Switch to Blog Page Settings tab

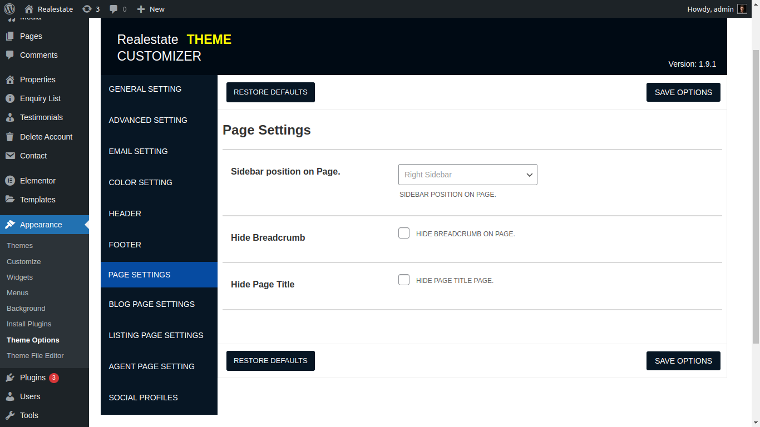tap(152, 304)
